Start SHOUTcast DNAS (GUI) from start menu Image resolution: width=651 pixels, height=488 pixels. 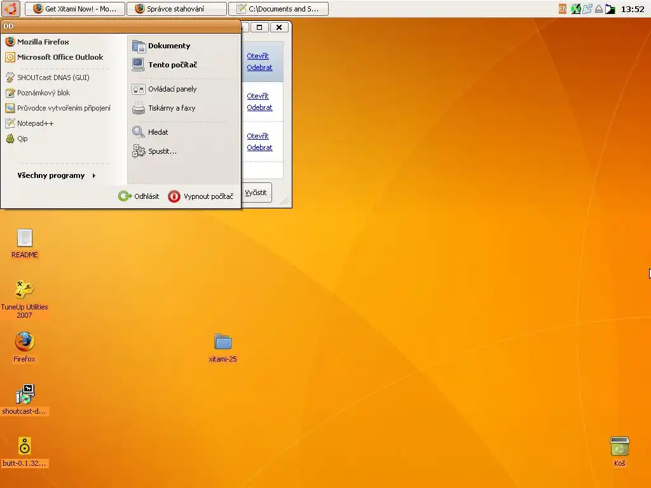[48, 78]
